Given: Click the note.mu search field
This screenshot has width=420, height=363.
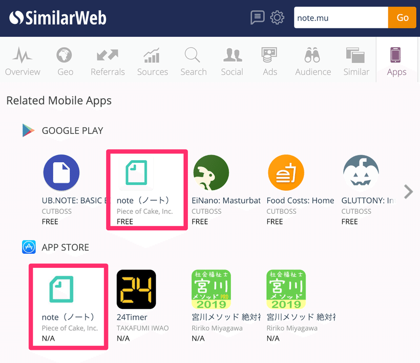Looking at the screenshot, I should click(341, 18).
